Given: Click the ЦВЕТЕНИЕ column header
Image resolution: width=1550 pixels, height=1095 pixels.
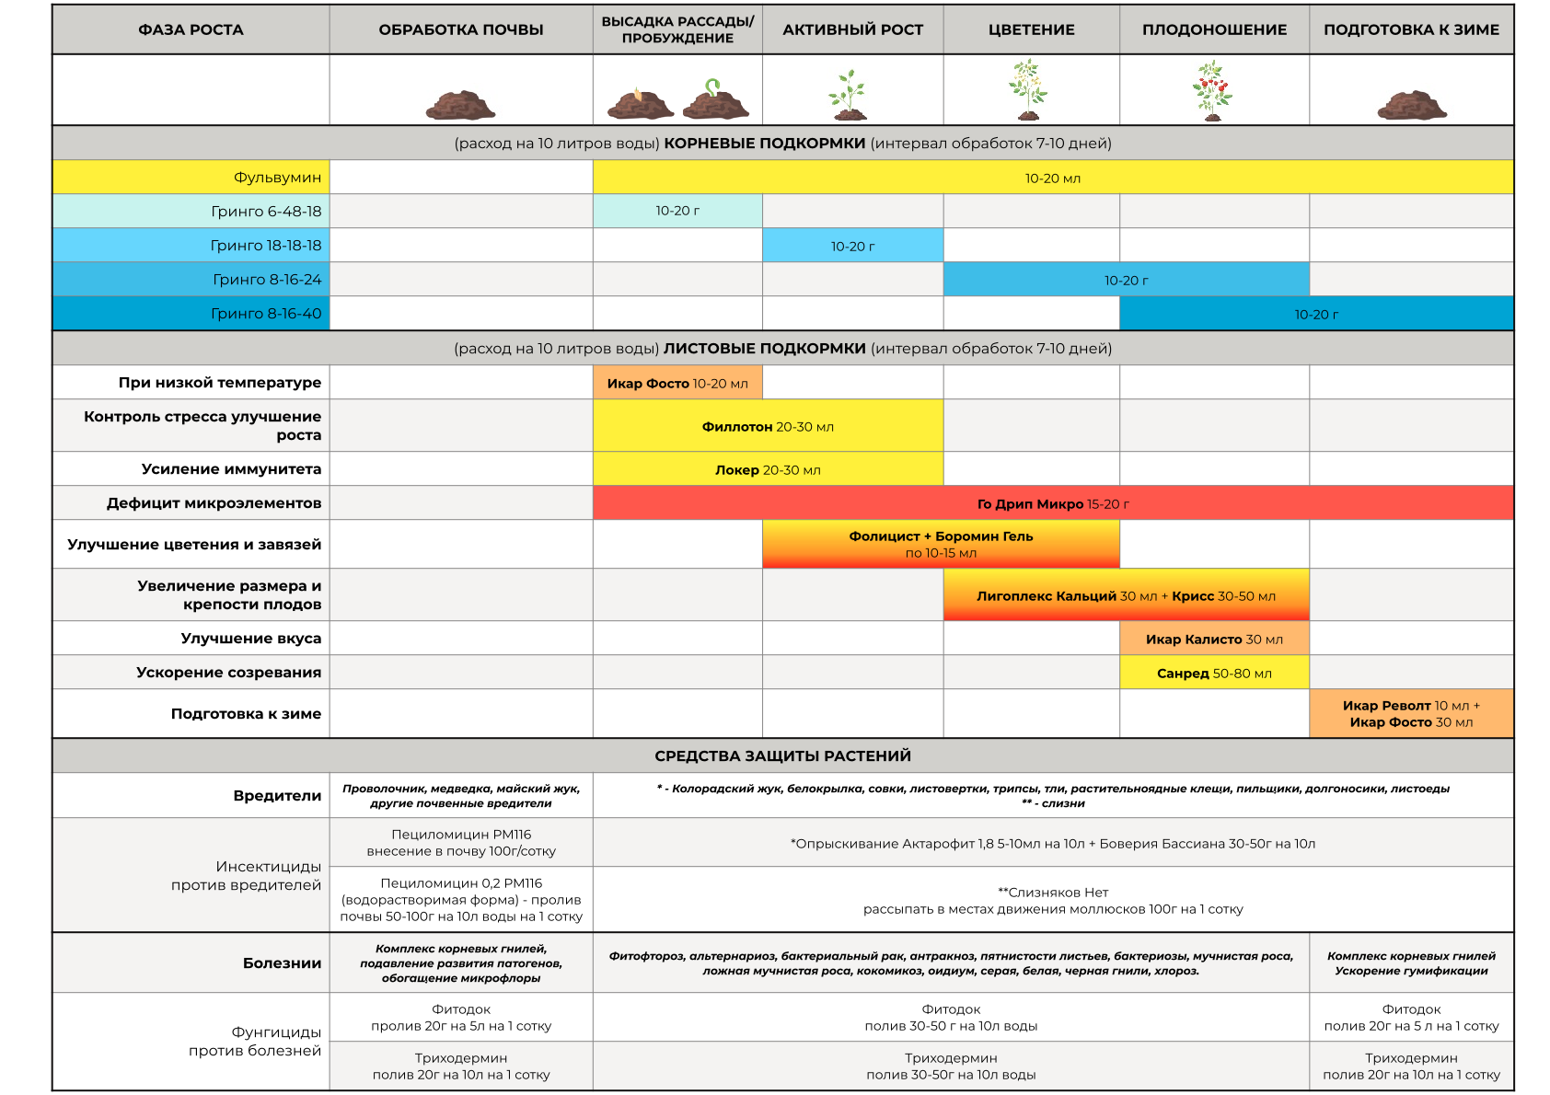Looking at the screenshot, I should (1032, 29).
